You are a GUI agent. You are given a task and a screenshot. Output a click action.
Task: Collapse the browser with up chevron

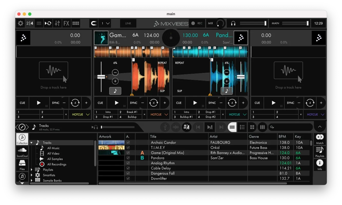(320, 127)
